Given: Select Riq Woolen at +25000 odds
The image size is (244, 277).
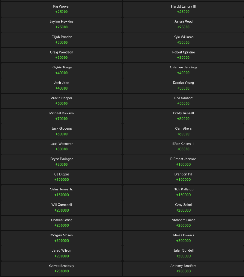Looking at the screenshot, I should (62, 9).
